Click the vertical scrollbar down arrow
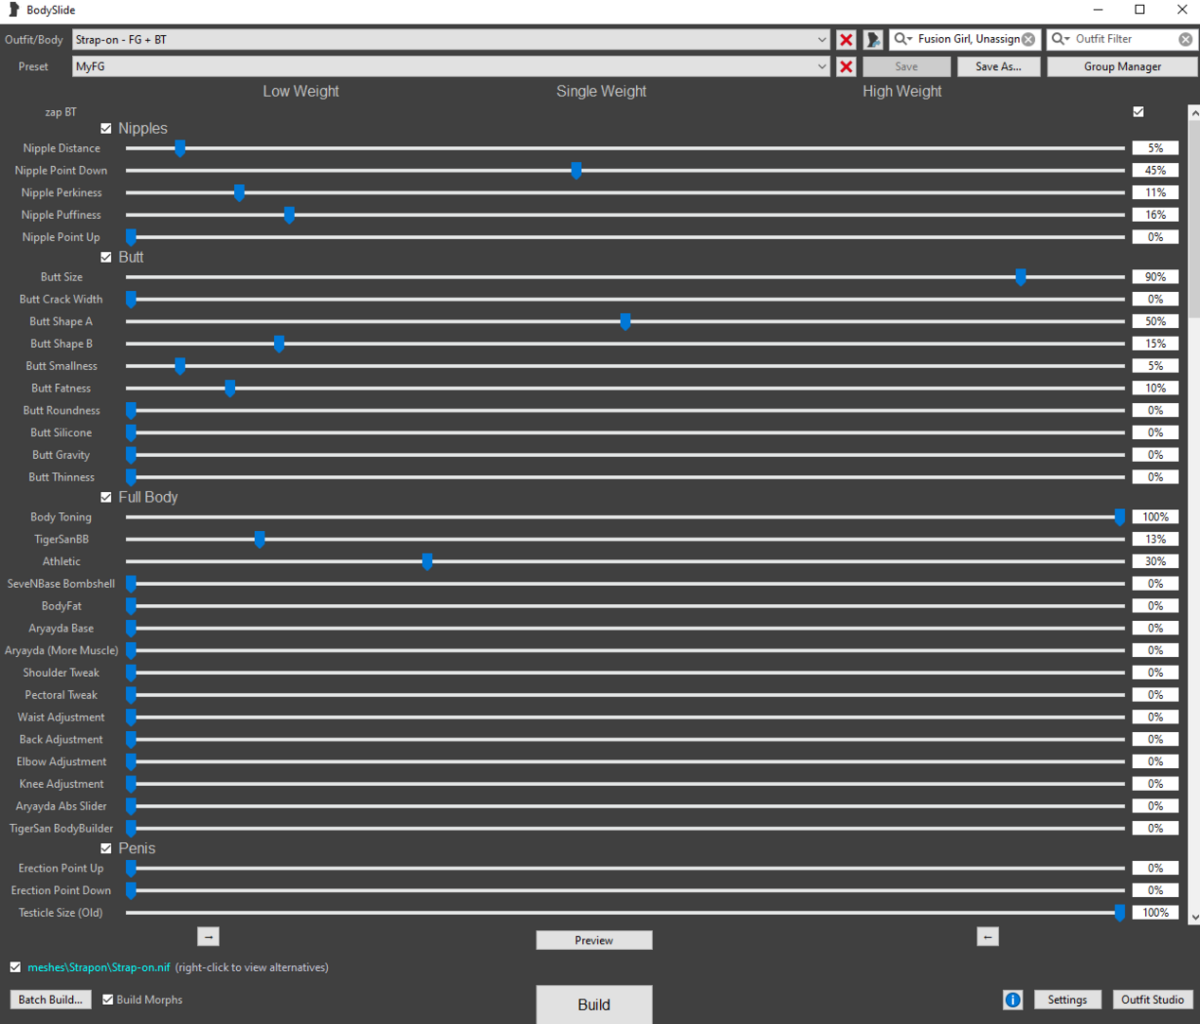 [1194, 917]
